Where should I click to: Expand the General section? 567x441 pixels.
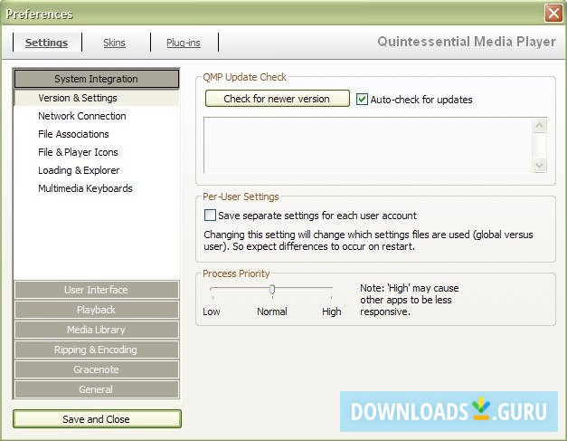click(x=96, y=389)
